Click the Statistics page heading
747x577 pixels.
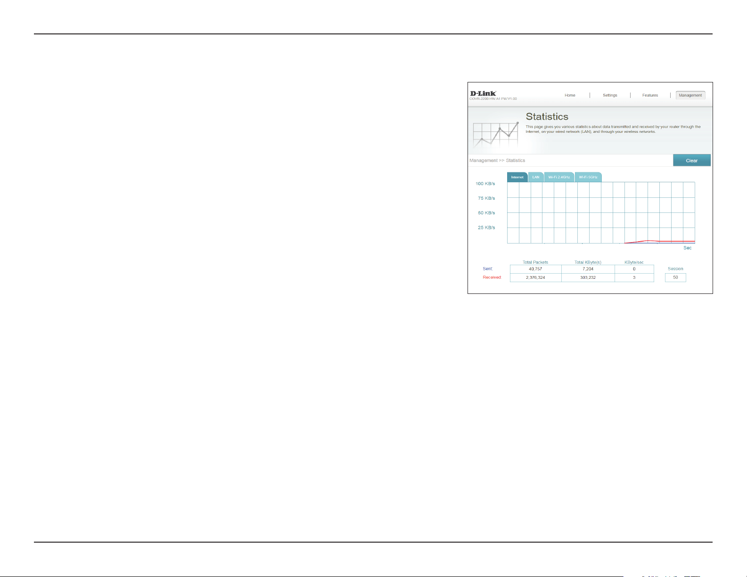pos(547,116)
